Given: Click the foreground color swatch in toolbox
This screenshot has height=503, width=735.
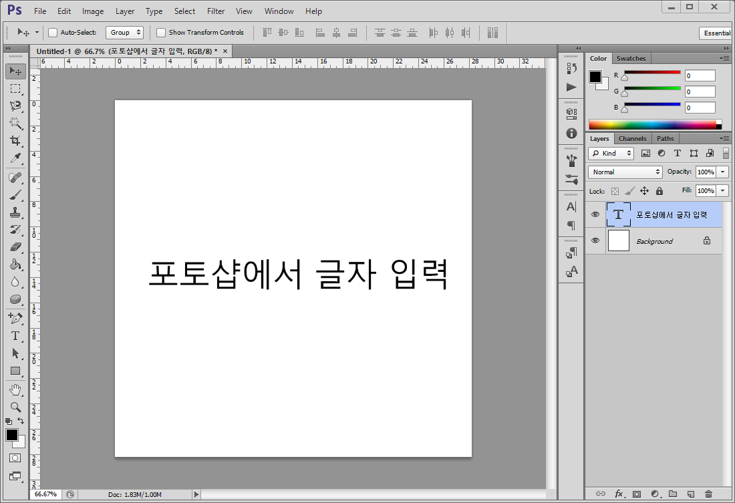Looking at the screenshot, I should tap(12, 435).
